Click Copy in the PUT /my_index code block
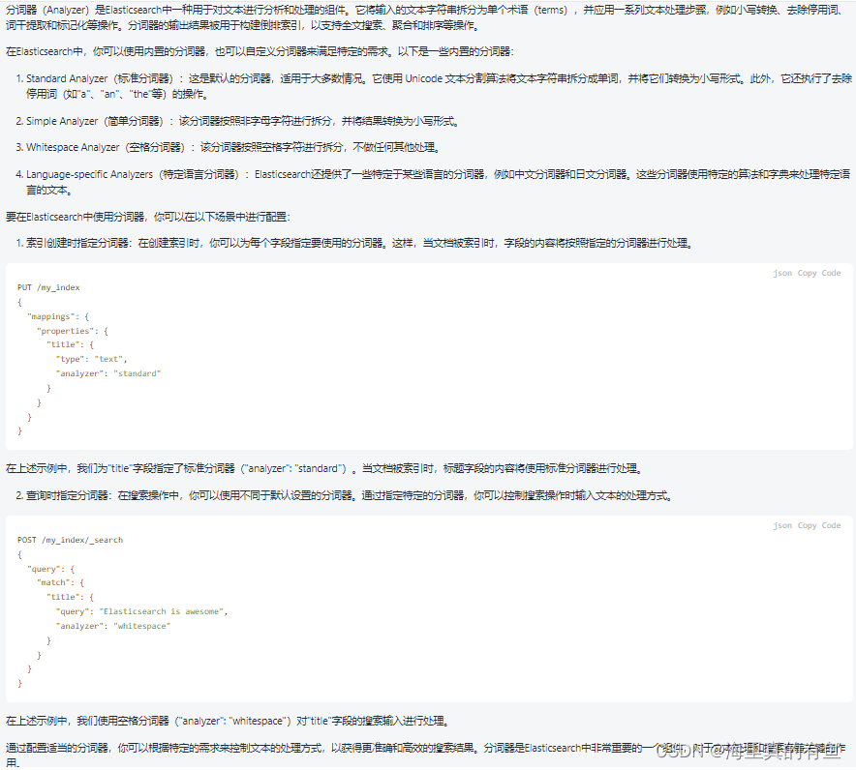Image resolution: width=856 pixels, height=770 pixels. tap(807, 273)
